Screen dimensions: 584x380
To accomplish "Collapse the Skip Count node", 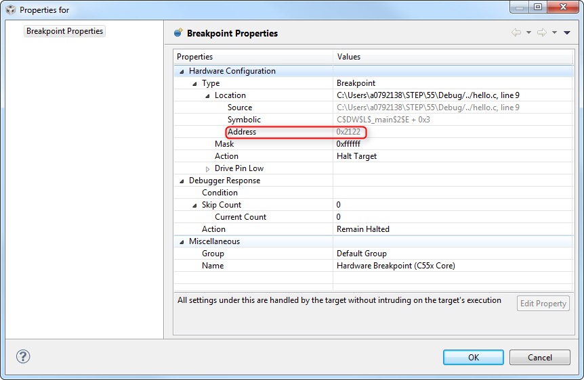I will point(194,205).
